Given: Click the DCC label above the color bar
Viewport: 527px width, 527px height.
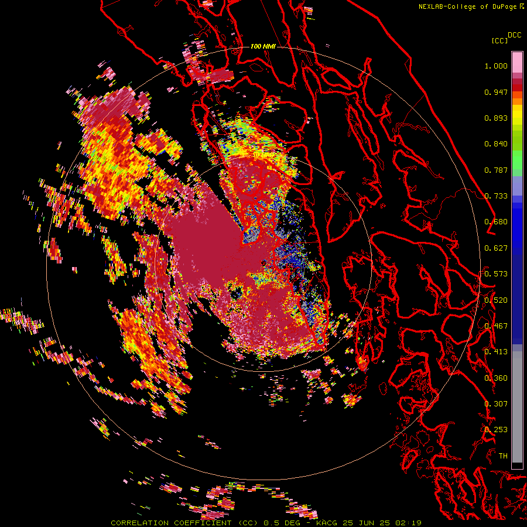Looking at the screenshot, I should (514, 35).
